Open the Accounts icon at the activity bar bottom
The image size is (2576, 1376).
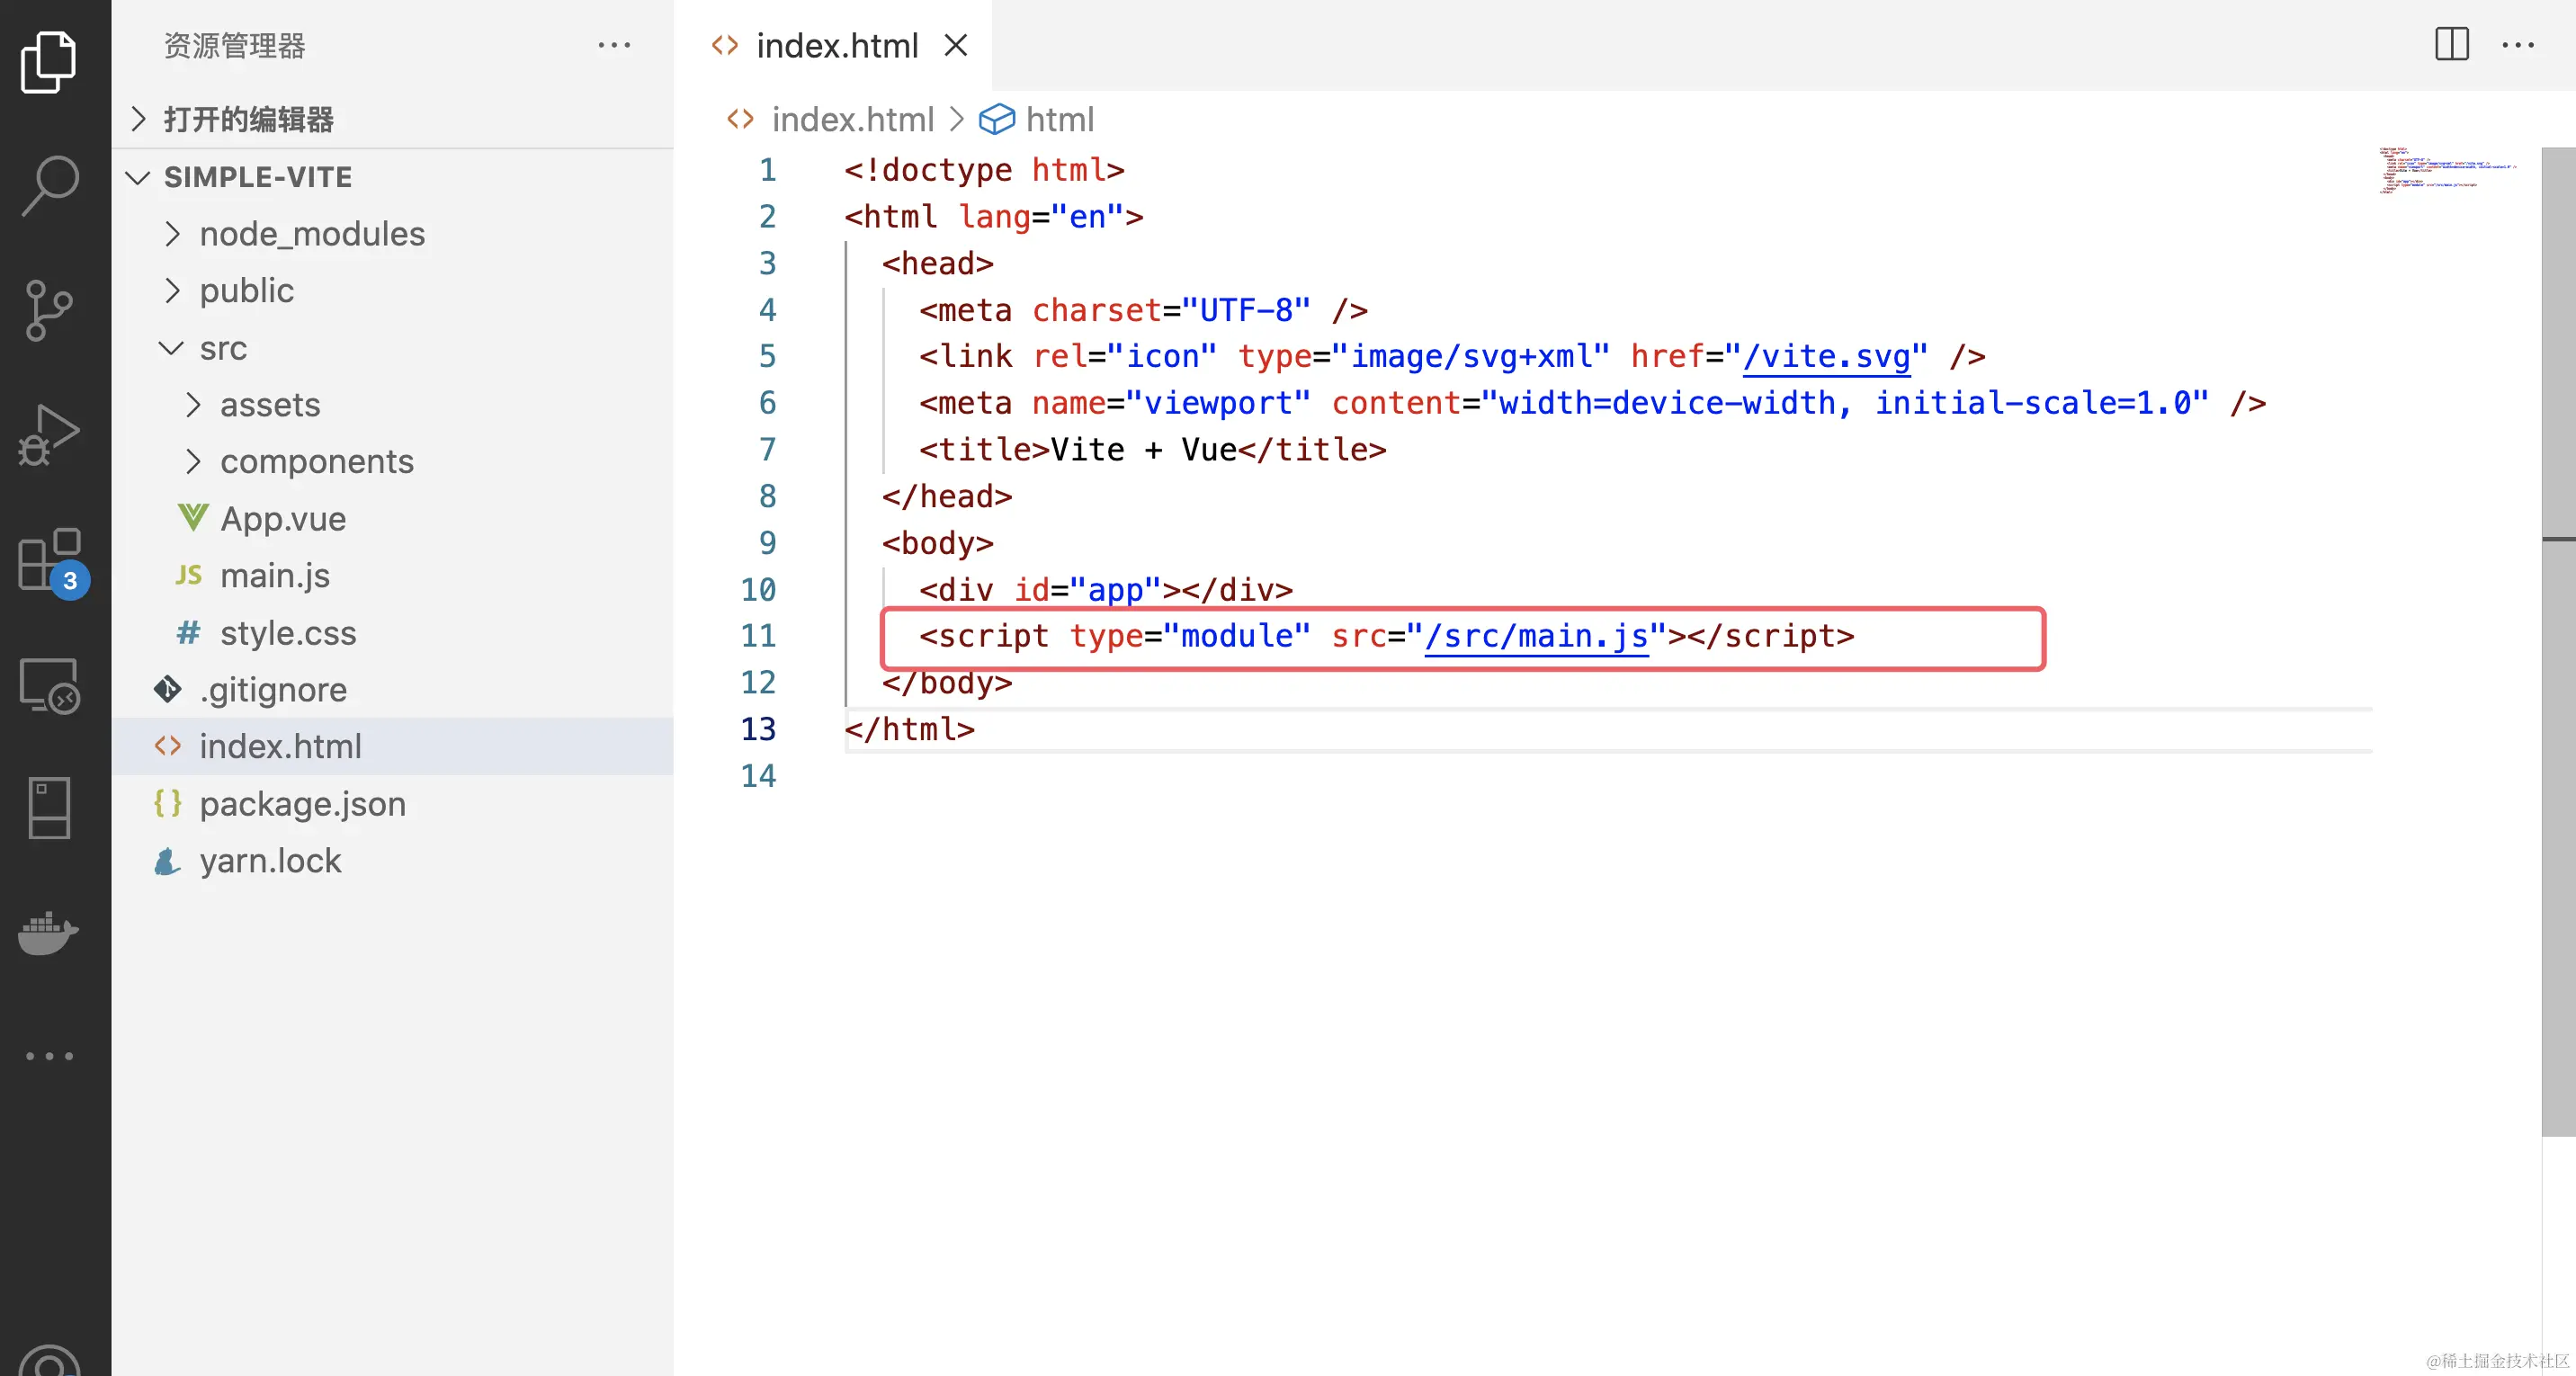click(49, 1361)
